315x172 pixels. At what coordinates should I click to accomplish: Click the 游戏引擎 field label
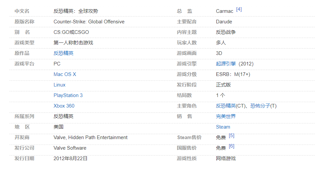coord(187,64)
